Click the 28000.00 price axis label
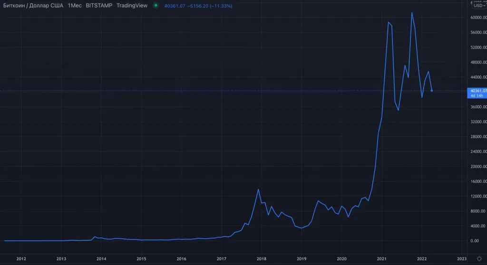 point(478,136)
